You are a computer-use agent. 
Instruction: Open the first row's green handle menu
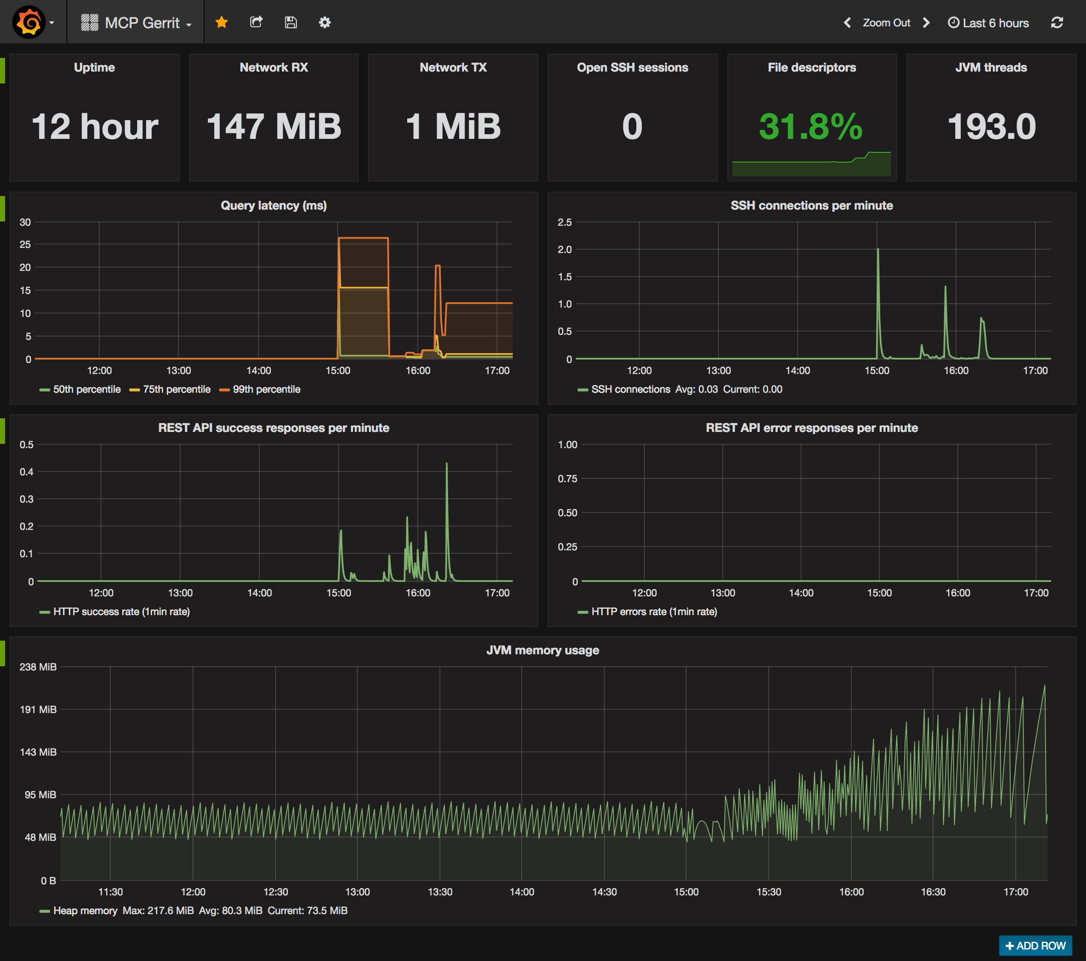click(3, 70)
